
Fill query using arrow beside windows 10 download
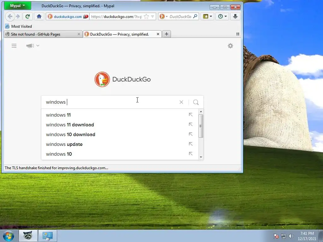pos(191,134)
